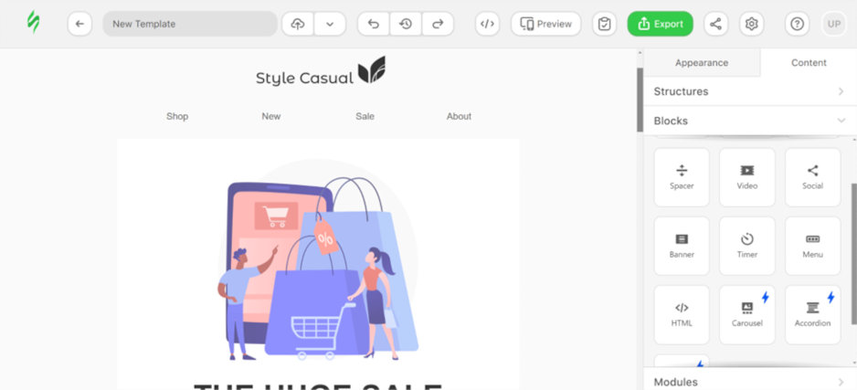
Task: Expand the Modules section
Action: coord(750,381)
